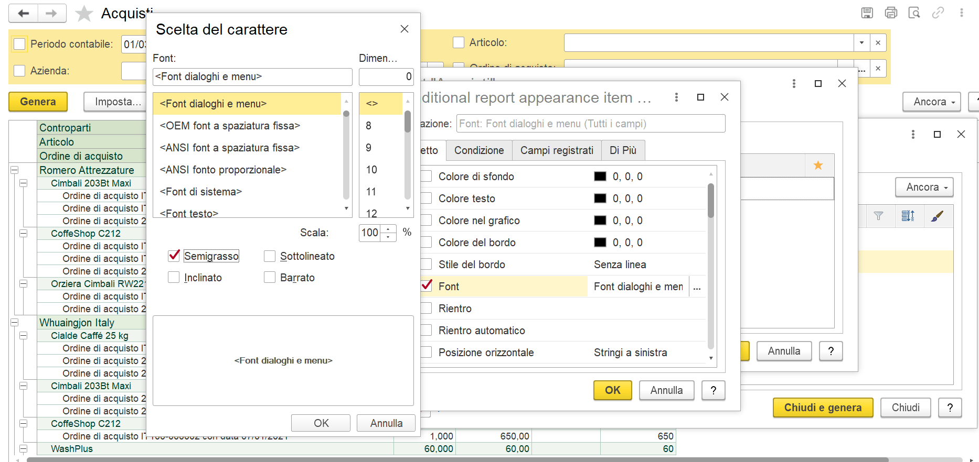
Task: Click the Chiudi e genera button
Action: point(823,408)
